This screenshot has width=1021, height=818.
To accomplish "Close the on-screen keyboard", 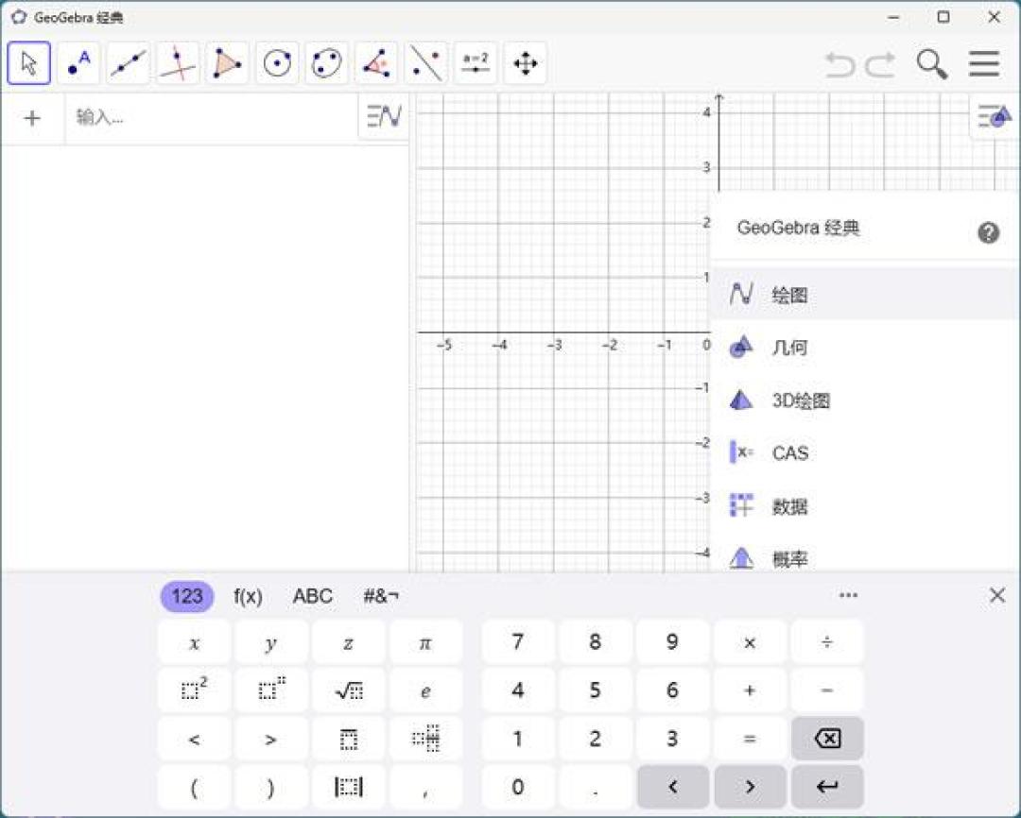I will [997, 595].
